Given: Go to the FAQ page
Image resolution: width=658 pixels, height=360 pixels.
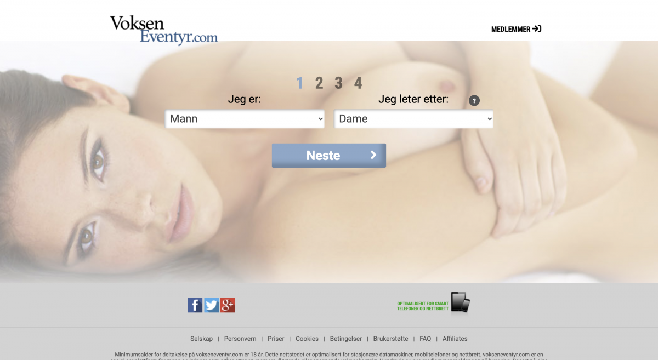Looking at the screenshot, I should point(425,338).
